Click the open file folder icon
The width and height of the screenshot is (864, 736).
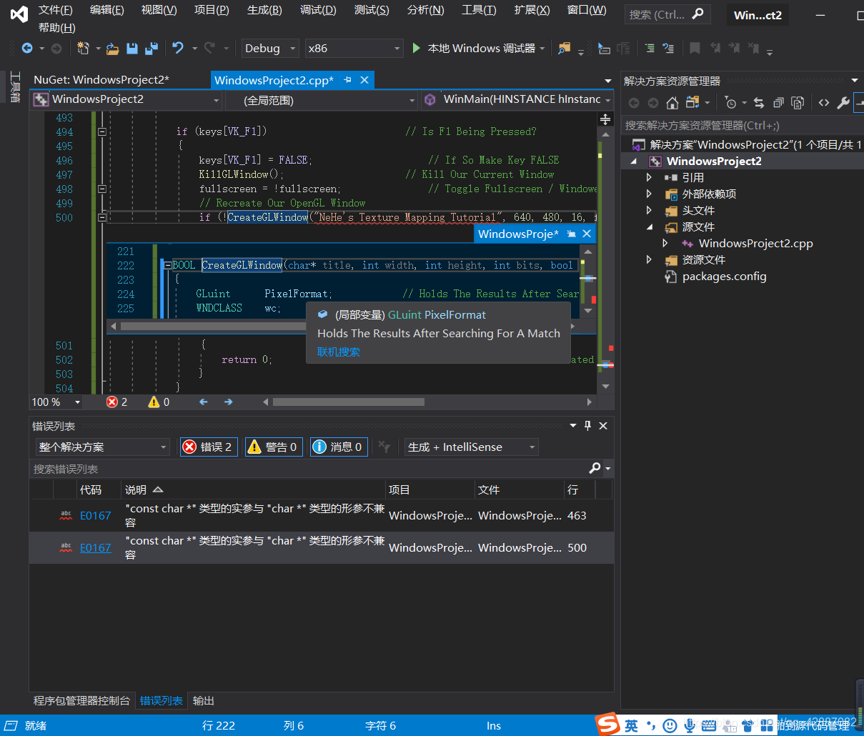[x=113, y=49]
